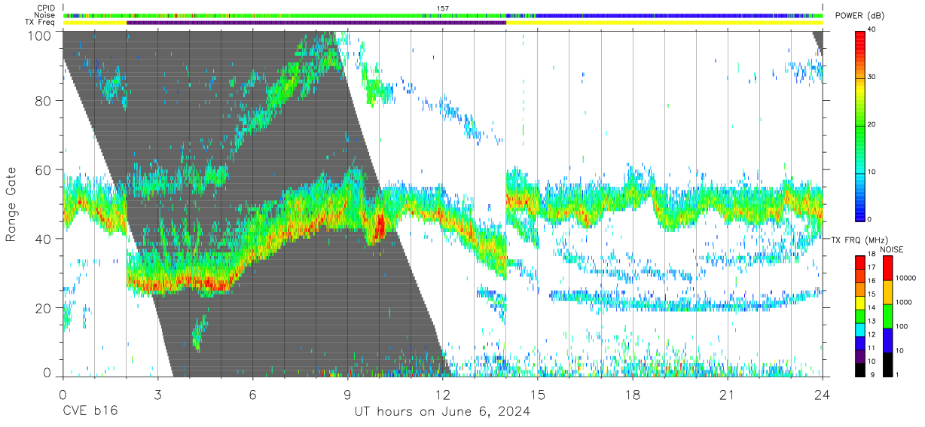Click the y-axis tick label 100
Viewport: 925px width, 427px height.
[40, 35]
